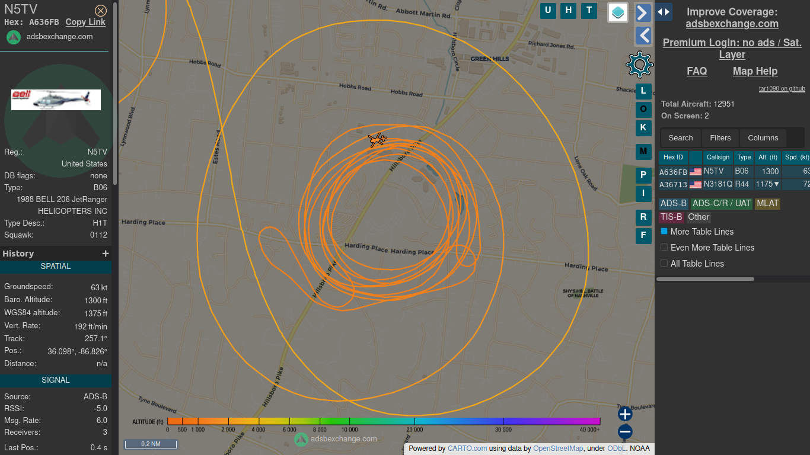Screen dimensions: 810x455
Task: Click the US flag in the N3181Q row
Action: point(696,185)
